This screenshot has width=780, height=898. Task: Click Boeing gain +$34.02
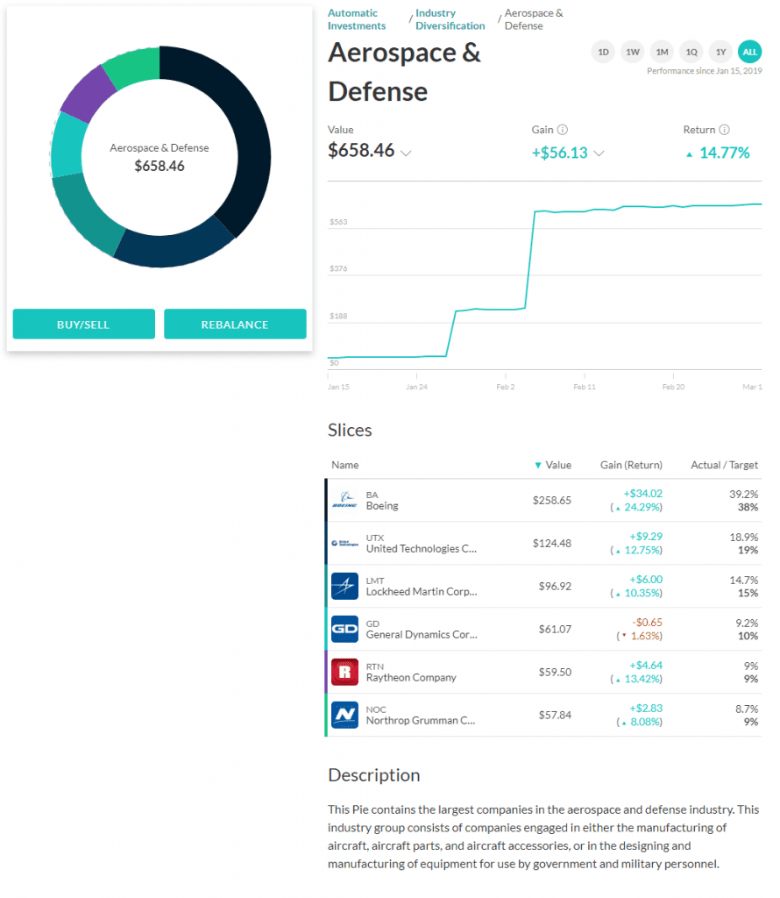coord(642,494)
